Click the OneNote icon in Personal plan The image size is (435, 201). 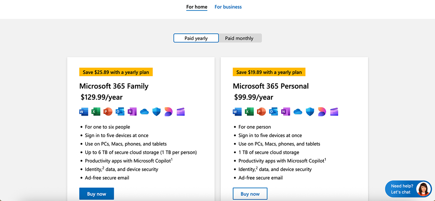pos(285,112)
